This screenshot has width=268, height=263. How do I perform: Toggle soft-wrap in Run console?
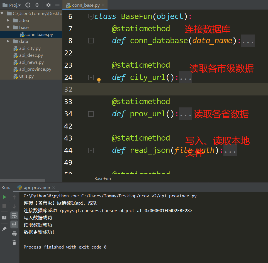coord(14,215)
